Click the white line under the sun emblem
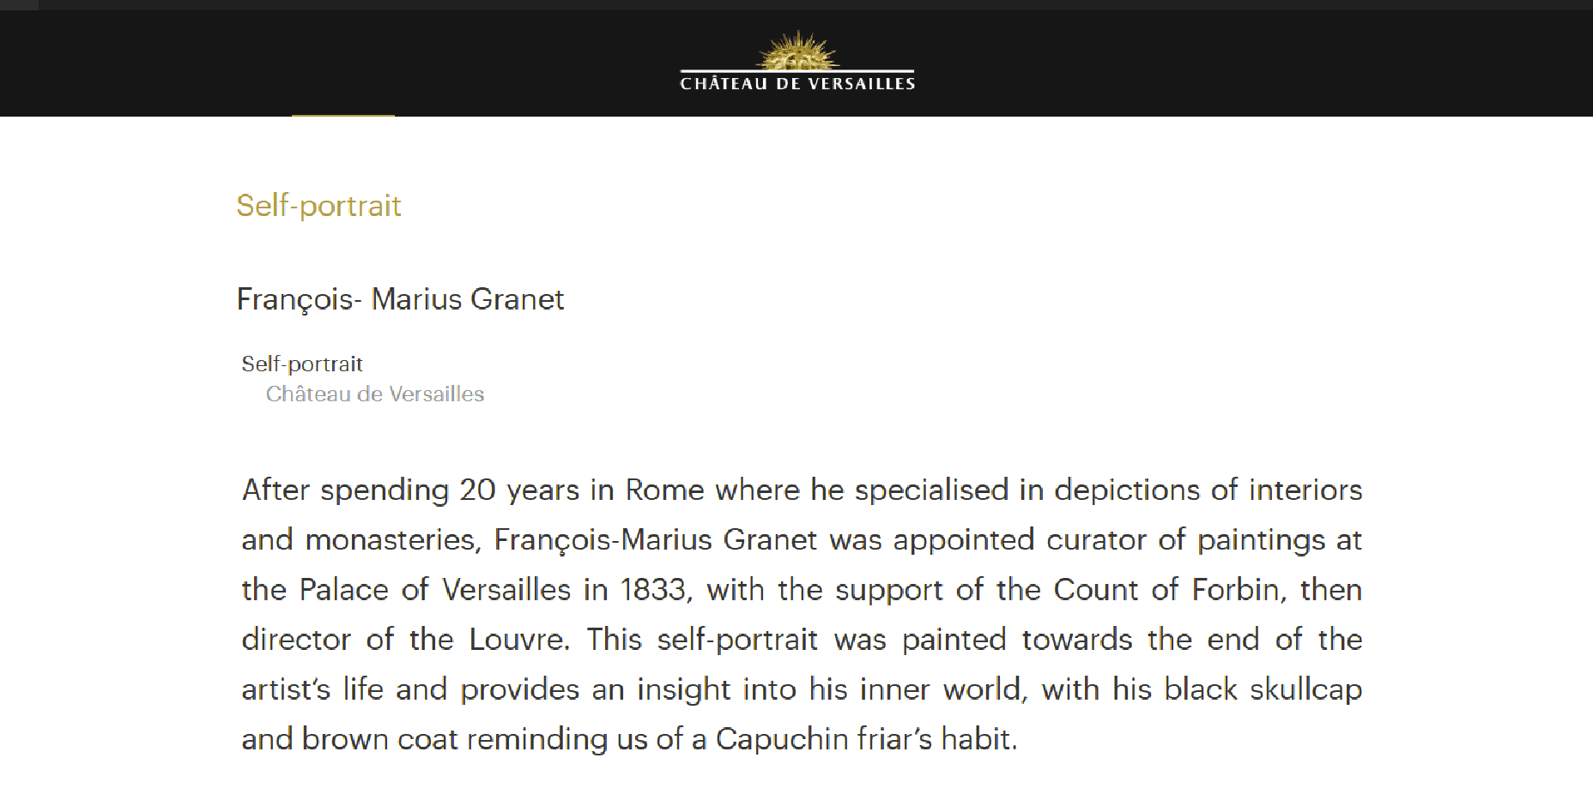This screenshot has width=1593, height=806. point(797,71)
